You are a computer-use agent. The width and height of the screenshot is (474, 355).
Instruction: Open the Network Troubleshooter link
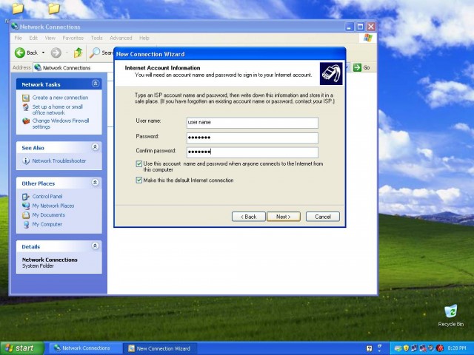tap(59, 161)
